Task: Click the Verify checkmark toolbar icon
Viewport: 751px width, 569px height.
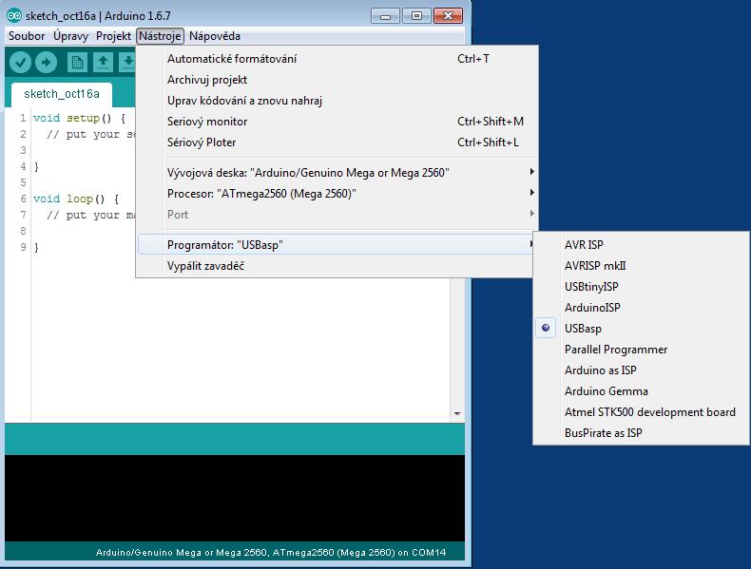Action: tap(21, 63)
